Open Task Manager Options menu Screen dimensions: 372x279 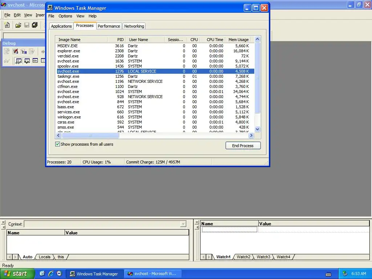65,16
